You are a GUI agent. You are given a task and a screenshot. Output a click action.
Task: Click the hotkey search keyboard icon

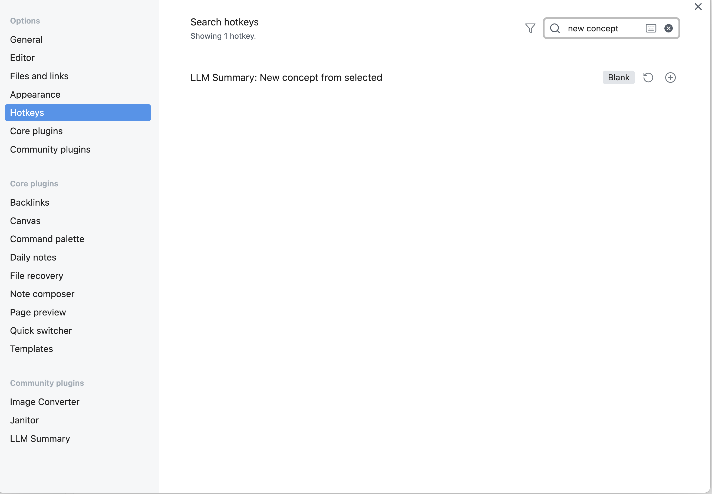[651, 28]
